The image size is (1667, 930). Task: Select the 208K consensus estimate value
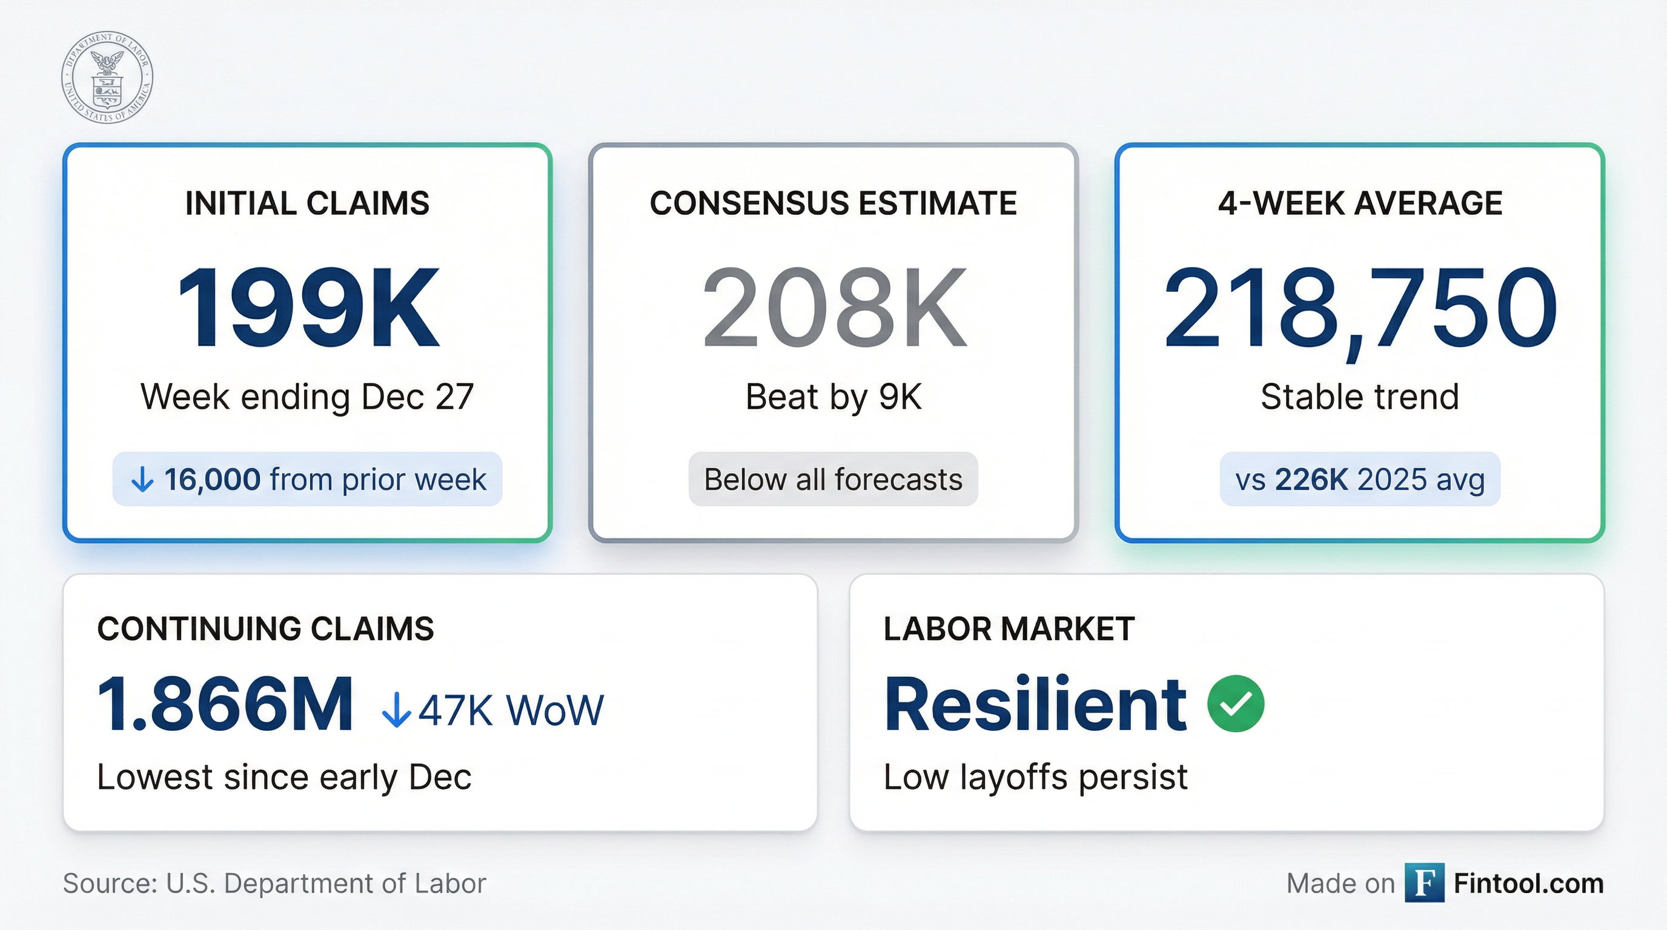point(834,309)
